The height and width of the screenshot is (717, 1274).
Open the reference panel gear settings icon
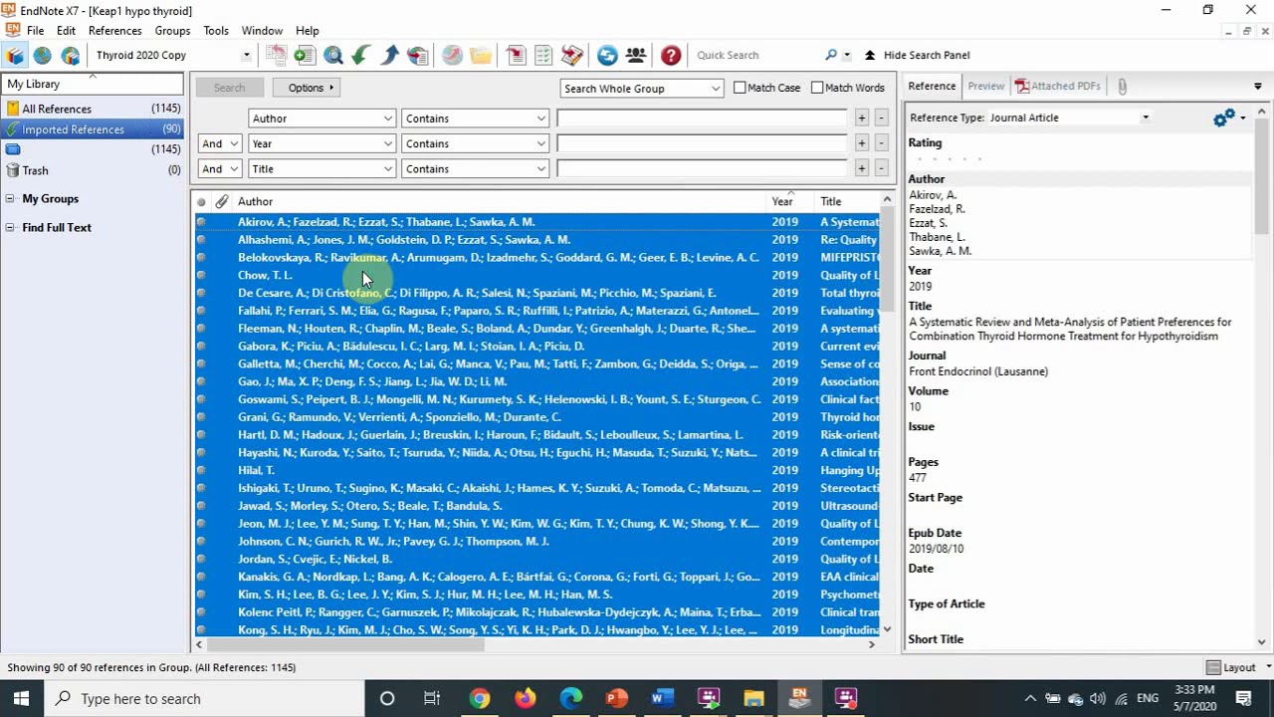coord(1224,118)
